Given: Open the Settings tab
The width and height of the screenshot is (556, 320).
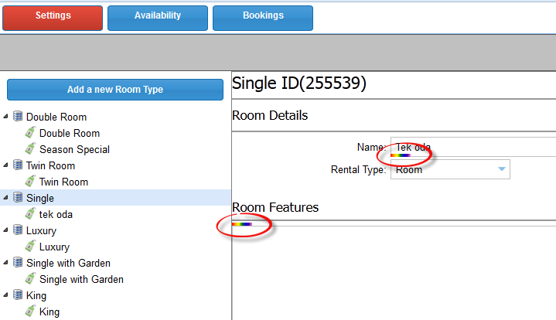Looking at the screenshot, I should [53, 17].
